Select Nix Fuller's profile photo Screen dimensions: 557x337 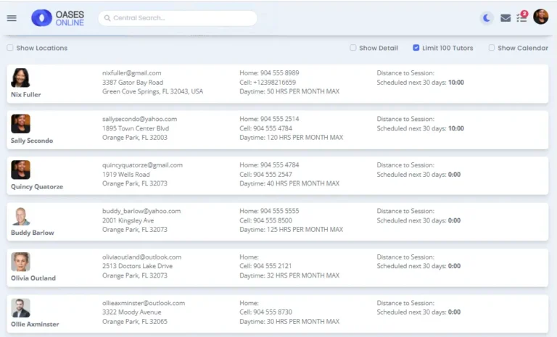coord(20,78)
